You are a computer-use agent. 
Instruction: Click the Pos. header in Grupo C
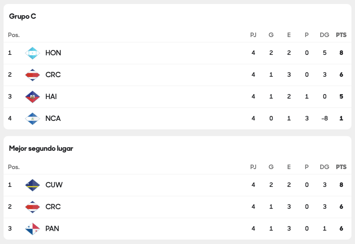click(14, 35)
